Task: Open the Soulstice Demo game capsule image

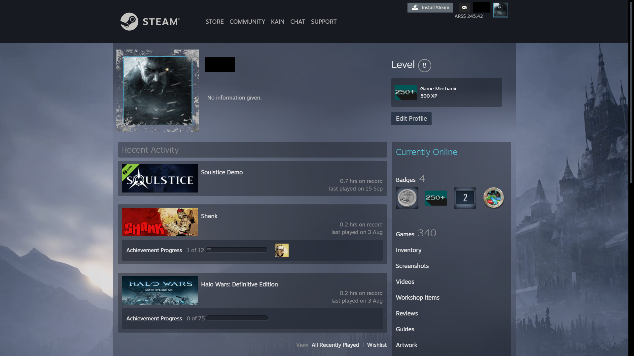Action: tap(160, 178)
